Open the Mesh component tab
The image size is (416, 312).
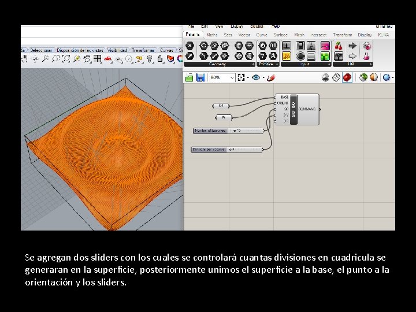point(299,35)
